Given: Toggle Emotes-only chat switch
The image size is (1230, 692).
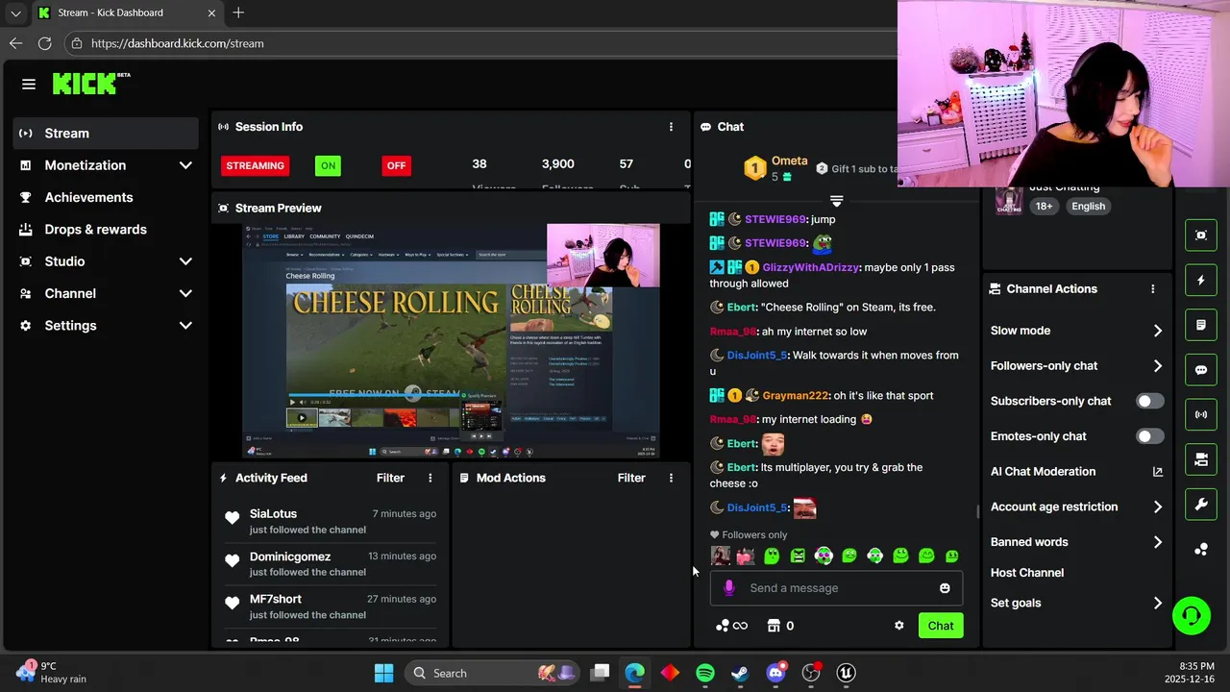Looking at the screenshot, I should (1149, 436).
